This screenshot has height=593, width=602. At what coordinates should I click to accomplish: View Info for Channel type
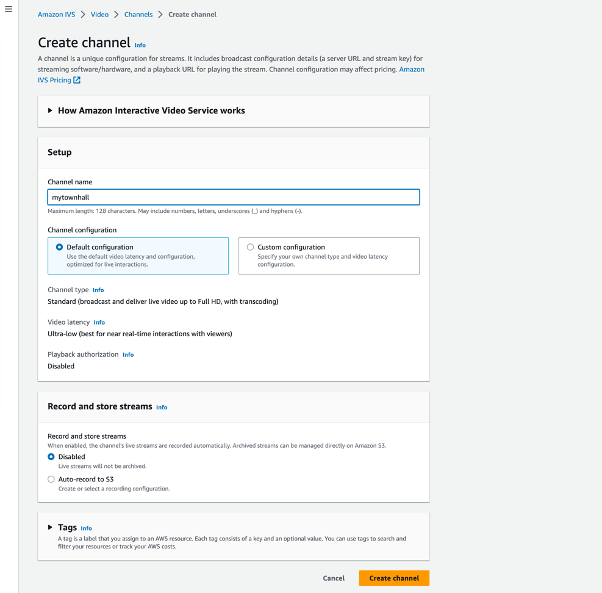(x=98, y=290)
